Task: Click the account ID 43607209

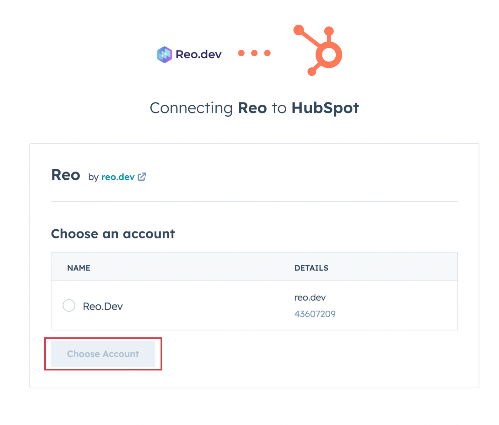Action: [315, 314]
